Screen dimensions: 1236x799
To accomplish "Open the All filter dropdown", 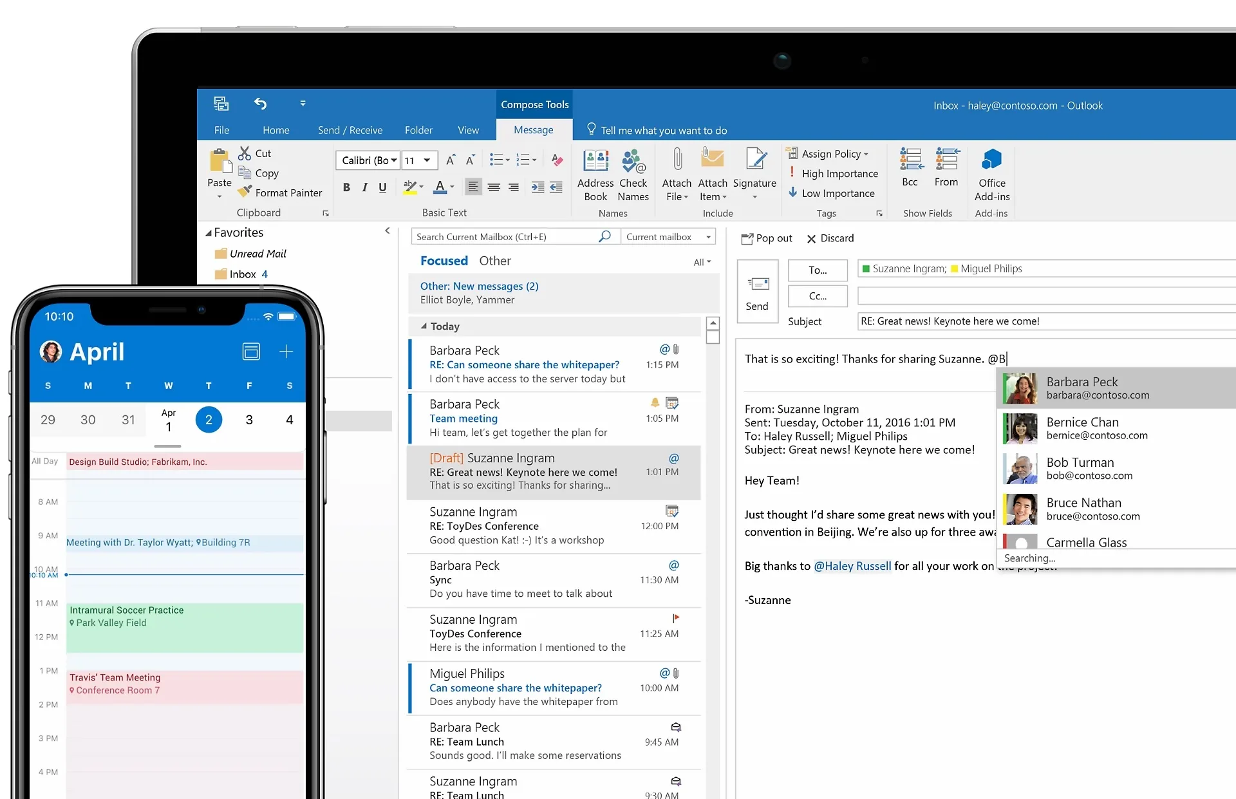I will tap(702, 262).
